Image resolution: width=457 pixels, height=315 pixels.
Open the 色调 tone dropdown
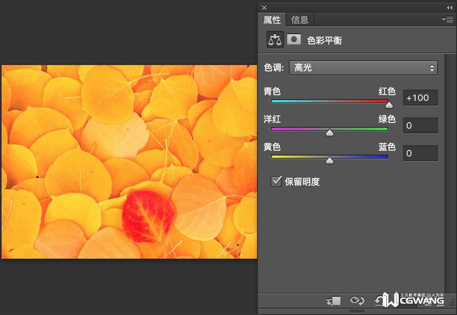[363, 68]
